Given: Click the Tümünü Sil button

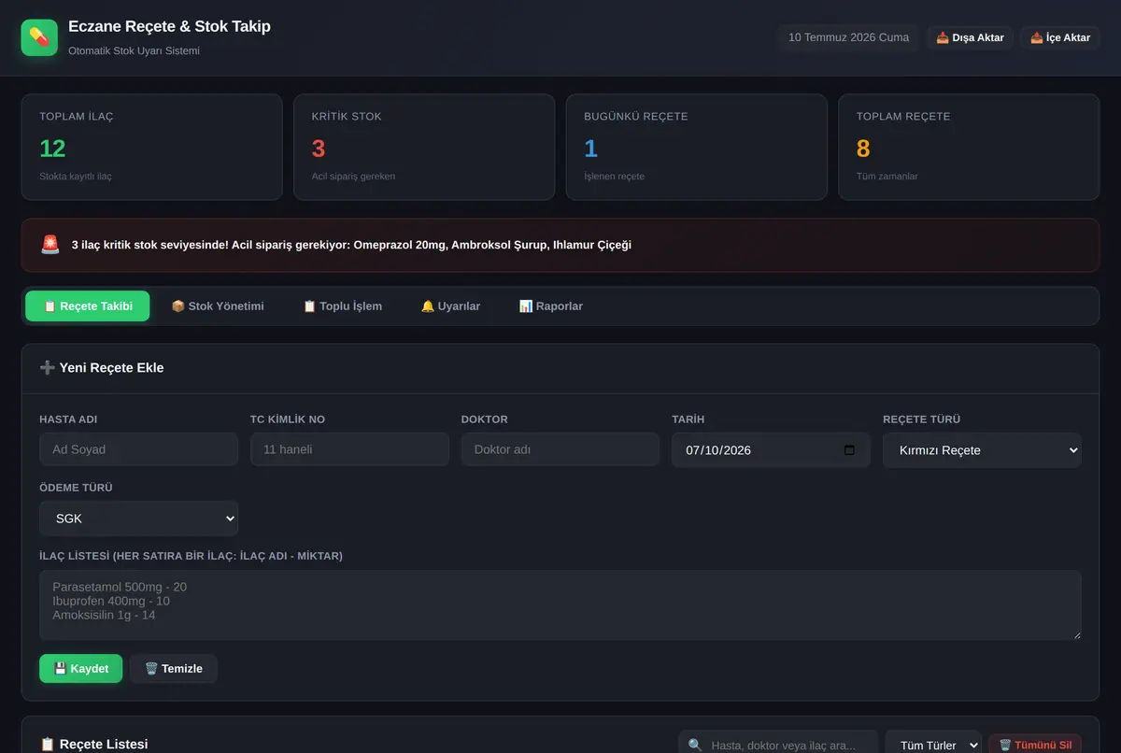Looking at the screenshot, I should (x=1035, y=745).
